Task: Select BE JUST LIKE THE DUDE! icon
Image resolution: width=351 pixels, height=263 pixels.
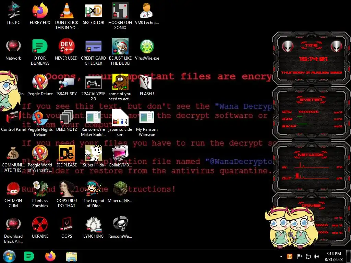Action: pos(120,52)
